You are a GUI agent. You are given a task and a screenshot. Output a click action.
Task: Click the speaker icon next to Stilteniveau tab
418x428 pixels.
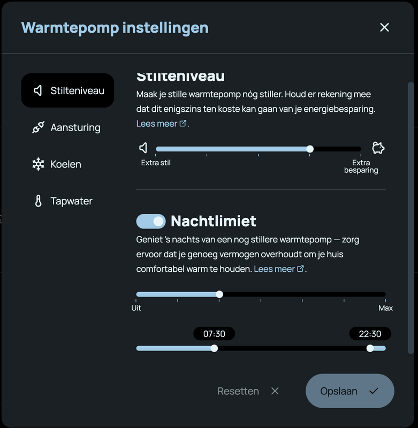(x=38, y=90)
